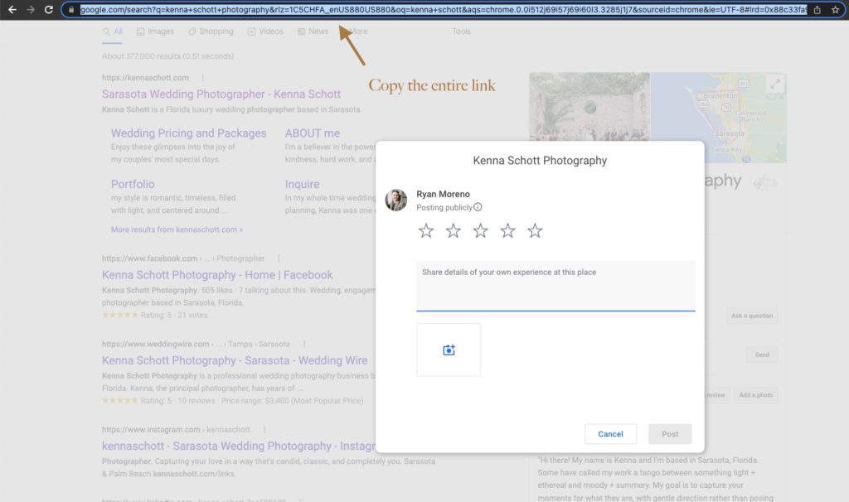Select the third rating star
Image resolution: width=849 pixels, height=502 pixels.
click(x=481, y=231)
